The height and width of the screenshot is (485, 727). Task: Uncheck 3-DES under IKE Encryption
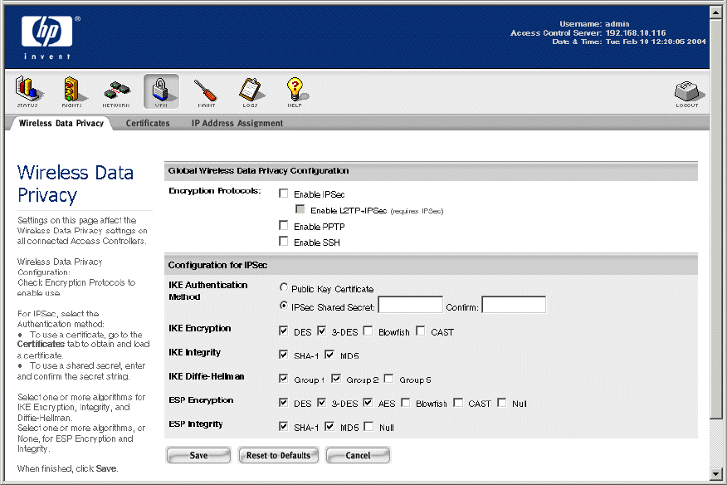point(321,331)
